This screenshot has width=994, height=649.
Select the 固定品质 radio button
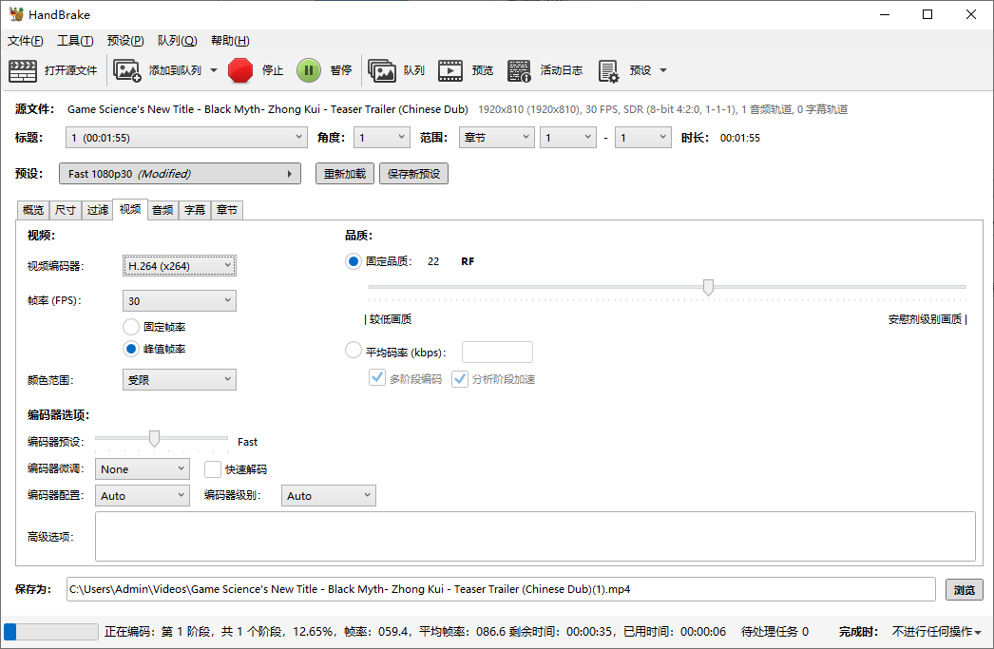pos(354,261)
